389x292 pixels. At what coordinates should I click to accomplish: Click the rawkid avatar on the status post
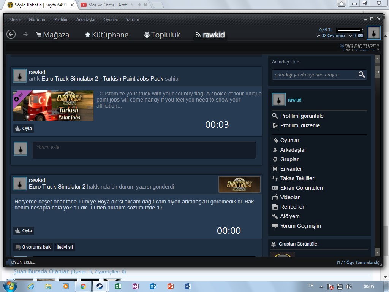(20, 184)
